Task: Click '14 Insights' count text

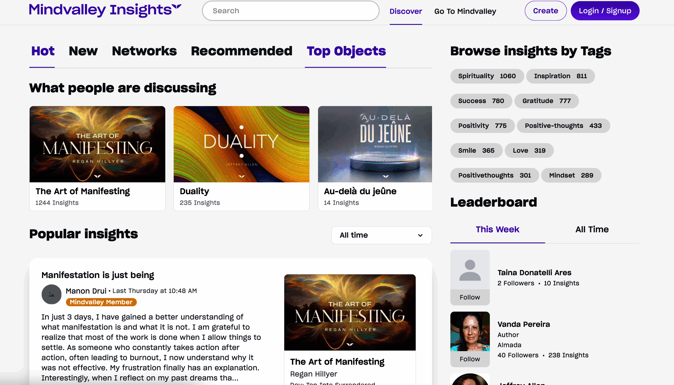Action: tap(341, 203)
